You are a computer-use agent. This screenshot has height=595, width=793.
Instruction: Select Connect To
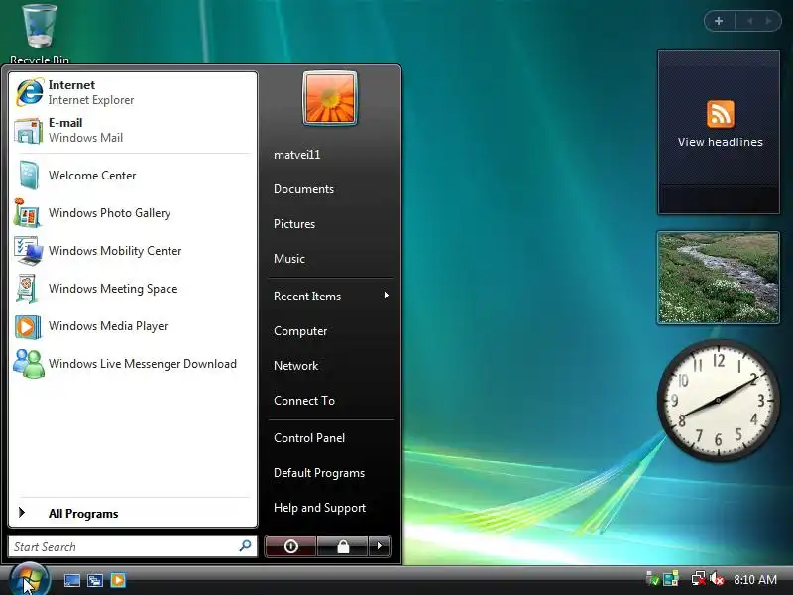[330, 401]
